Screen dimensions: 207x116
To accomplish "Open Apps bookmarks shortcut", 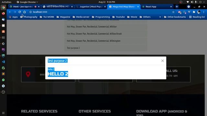I will click(x=13, y=17).
